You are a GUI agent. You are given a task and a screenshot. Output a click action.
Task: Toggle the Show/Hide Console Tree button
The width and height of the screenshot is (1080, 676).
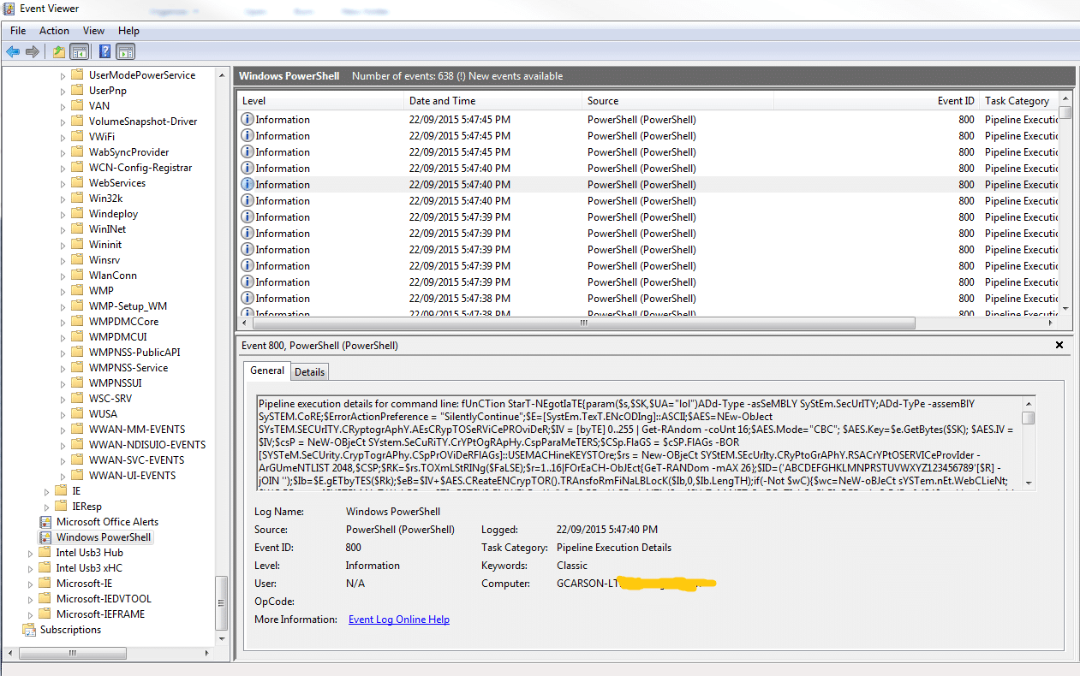pyautogui.click(x=80, y=52)
